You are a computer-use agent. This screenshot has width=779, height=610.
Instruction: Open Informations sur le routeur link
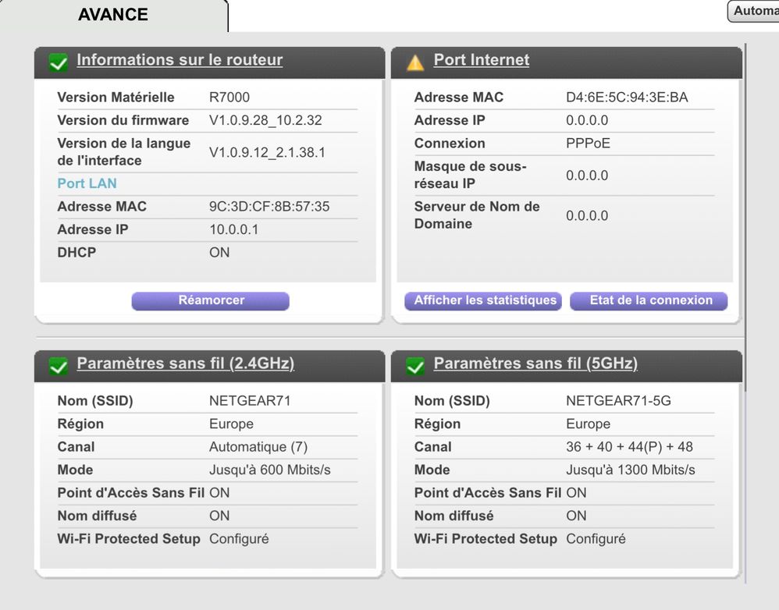(x=180, y=59)
